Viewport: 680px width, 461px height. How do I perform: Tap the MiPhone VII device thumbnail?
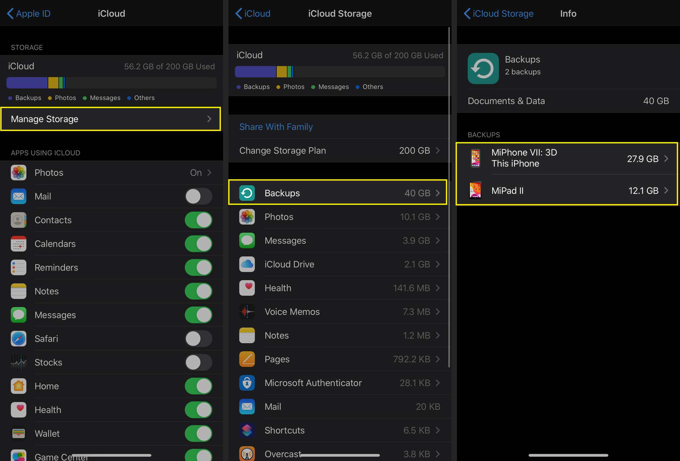click(x=475, y=158)
